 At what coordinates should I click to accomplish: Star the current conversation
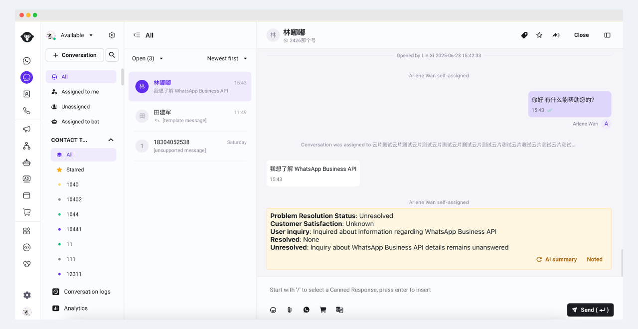point(539,35)
